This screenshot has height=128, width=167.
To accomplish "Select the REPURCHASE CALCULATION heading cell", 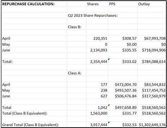I will 28,4.
